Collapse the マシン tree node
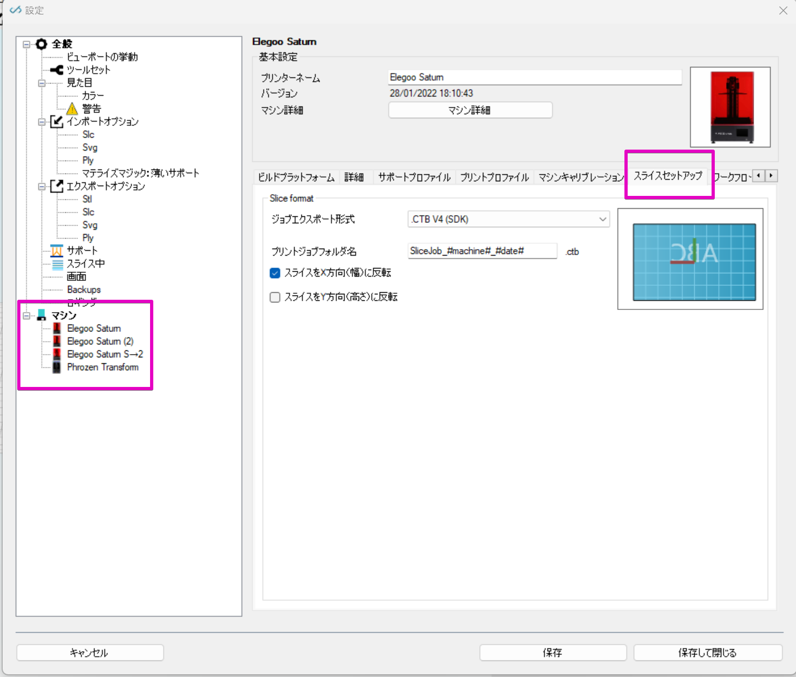796x677 pixels. click(26, 315)
